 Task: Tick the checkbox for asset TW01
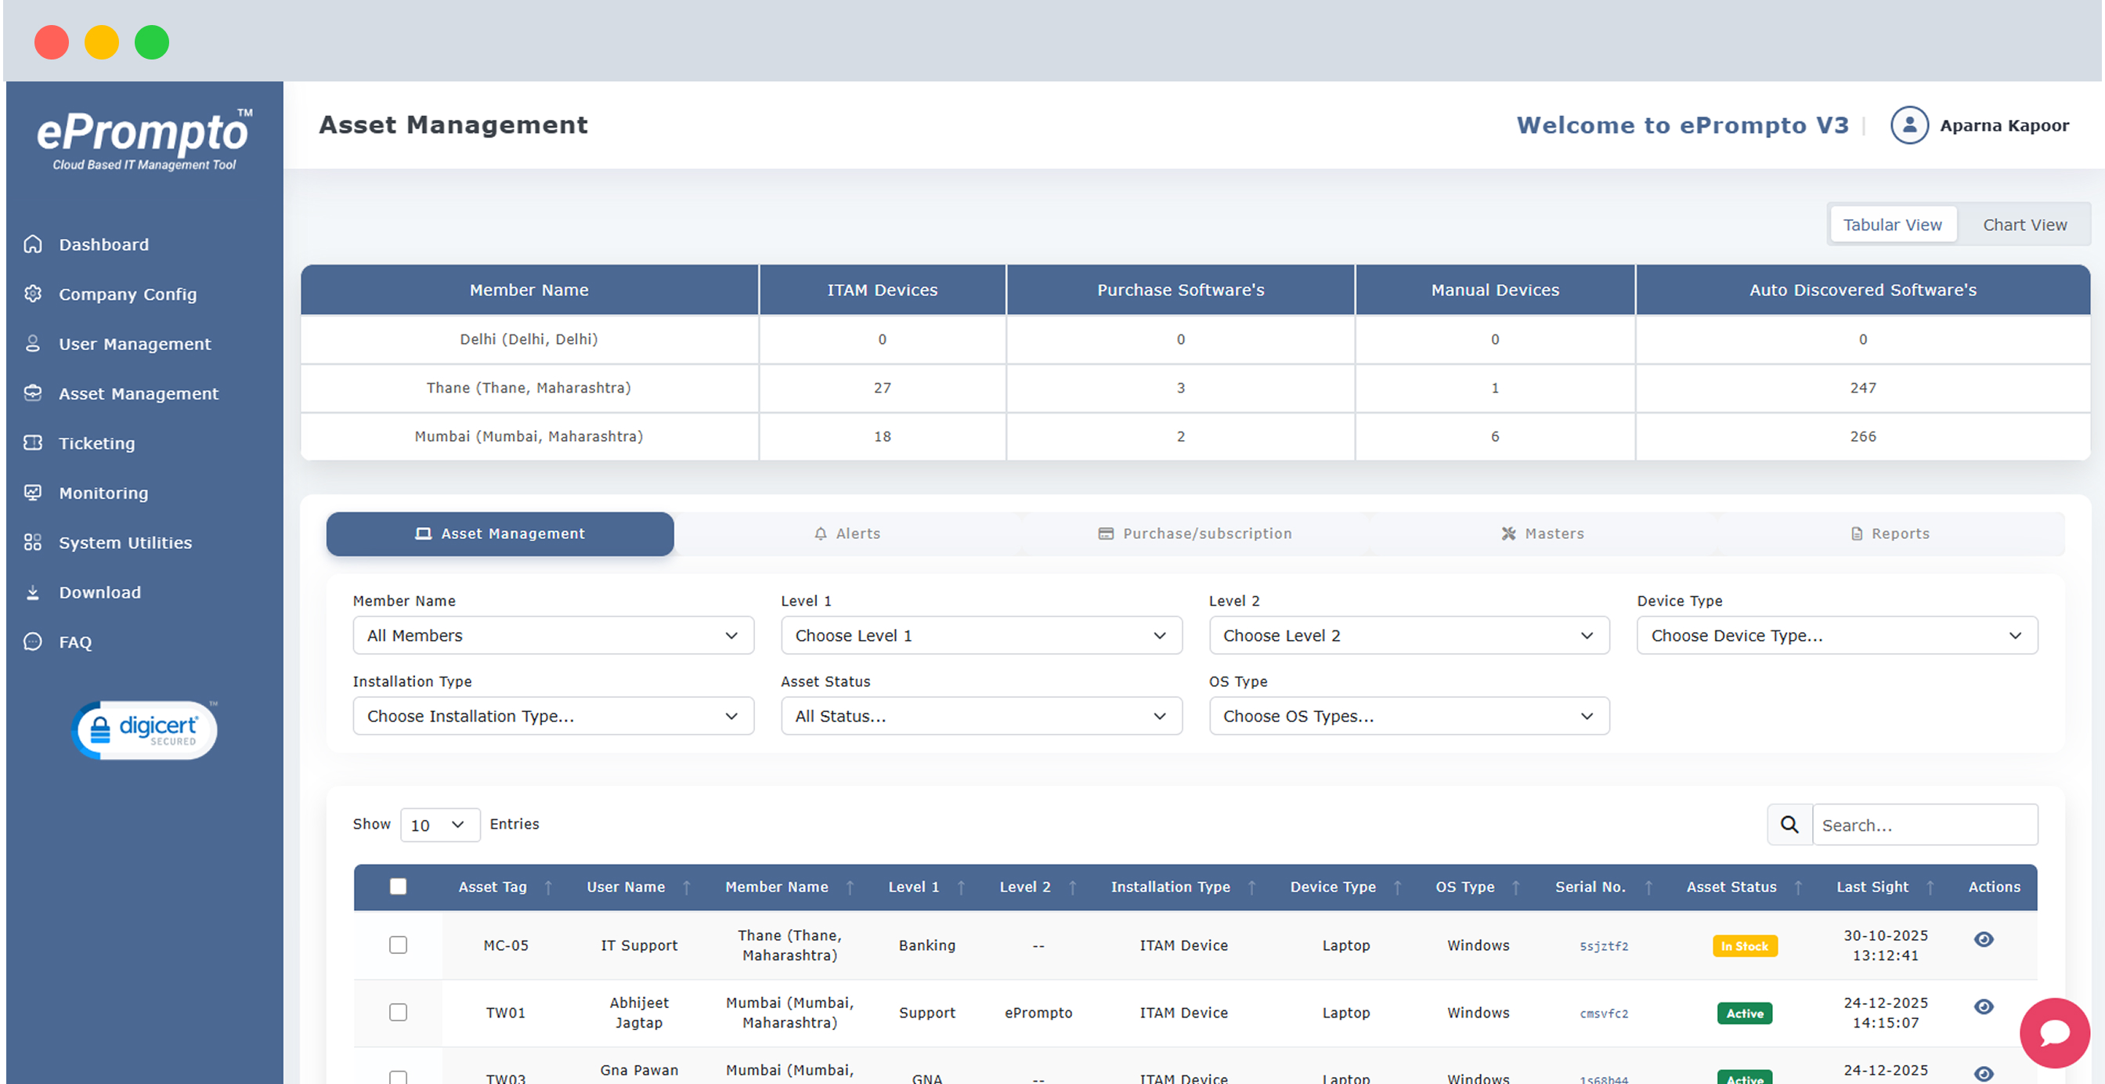(398, 1013)
